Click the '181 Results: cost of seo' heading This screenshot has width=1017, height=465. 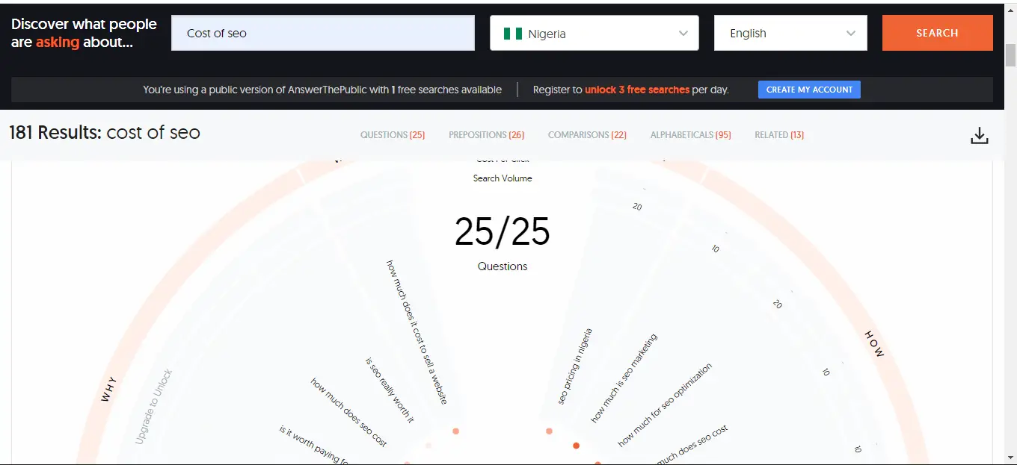coord(105,134)
